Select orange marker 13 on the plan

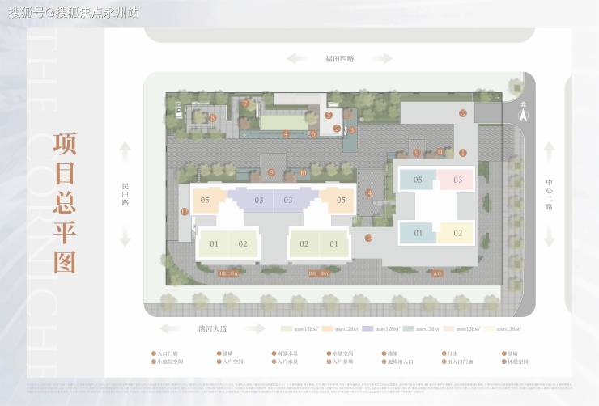click(368, 238)
